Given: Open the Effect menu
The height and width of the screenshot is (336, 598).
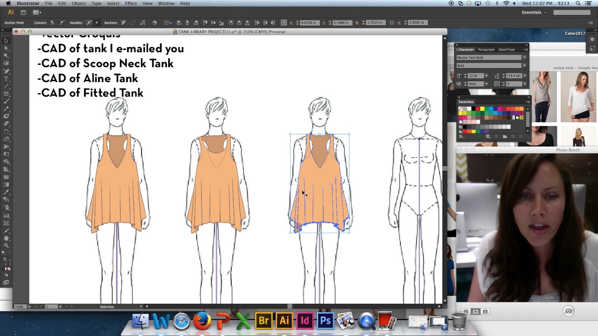Looking at the screenshot, I should tap(131, 3).
